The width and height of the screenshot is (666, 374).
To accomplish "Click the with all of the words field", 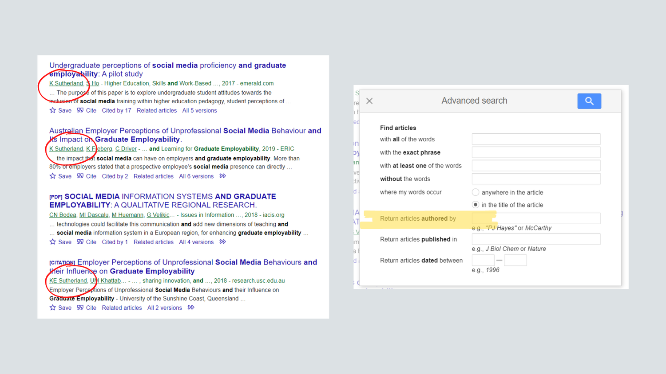I will click(x=535, y=139).
